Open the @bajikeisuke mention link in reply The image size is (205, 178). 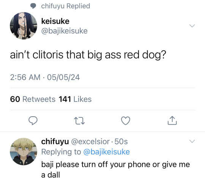[x=107, y=152]
